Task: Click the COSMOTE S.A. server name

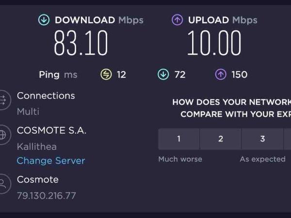Action: tap(51, 131)
